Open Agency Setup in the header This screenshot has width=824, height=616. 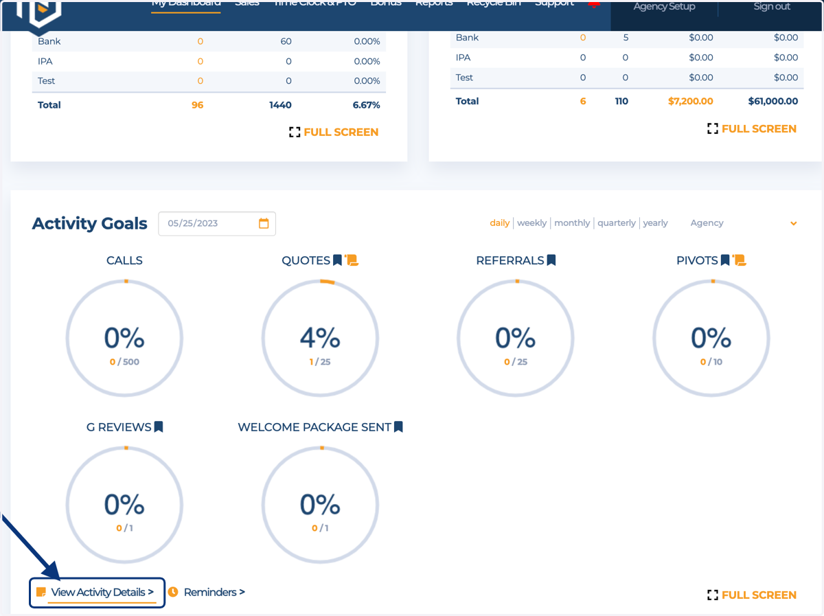(x=664, y=7)
